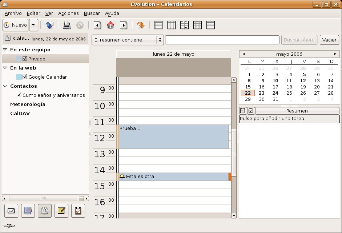
Task: Toggle the Google Calendar checkbox
Action: point(25,77)
